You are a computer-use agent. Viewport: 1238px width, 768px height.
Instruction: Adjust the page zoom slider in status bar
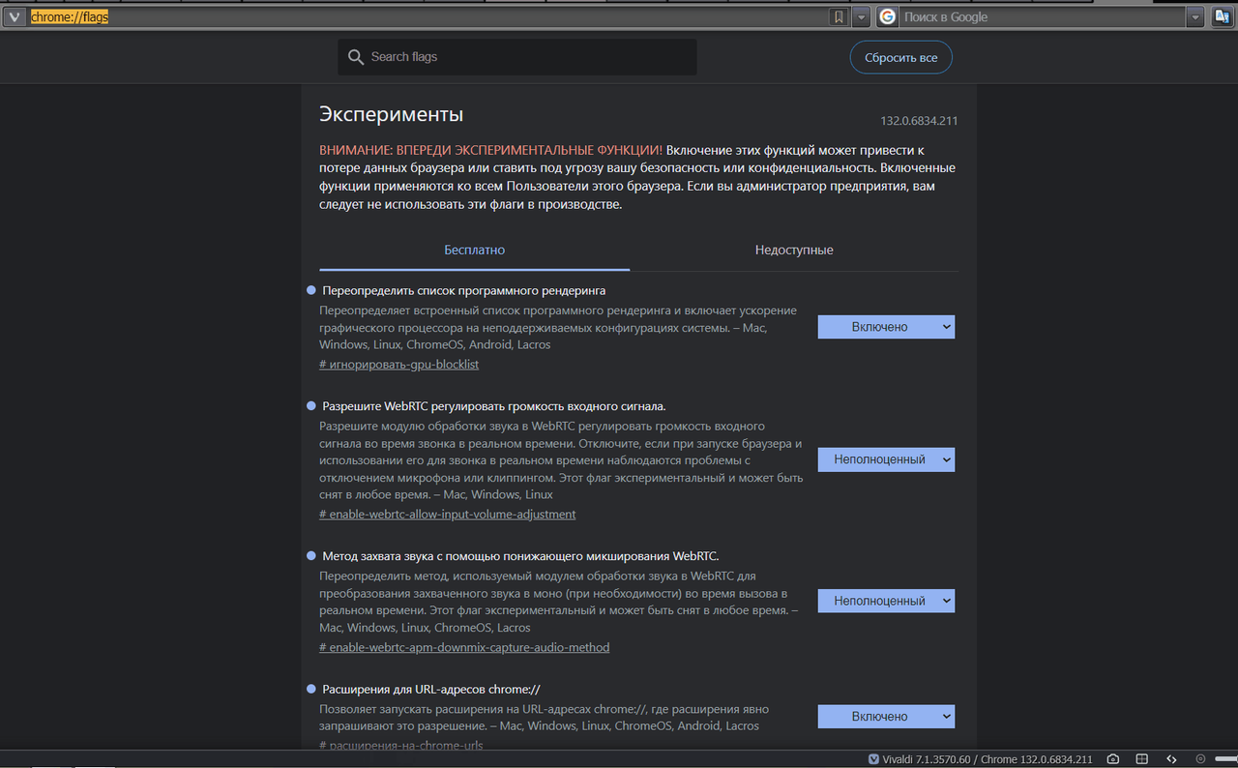1224,759
